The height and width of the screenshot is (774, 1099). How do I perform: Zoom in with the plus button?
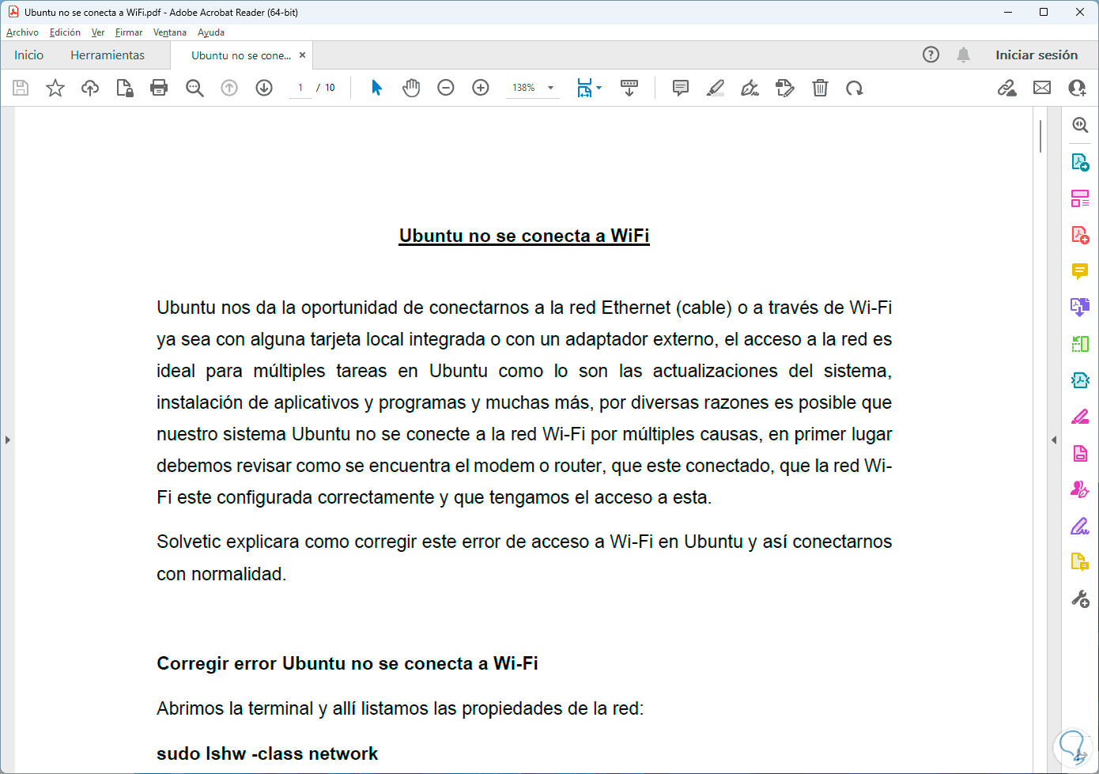(x=481, y=88)
